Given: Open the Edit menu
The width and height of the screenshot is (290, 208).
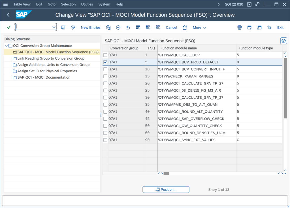Looking at the screenshot, I should [39, 4].
